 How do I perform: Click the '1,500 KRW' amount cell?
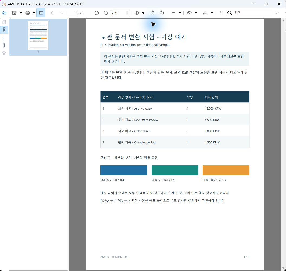(x=212, y=142)
